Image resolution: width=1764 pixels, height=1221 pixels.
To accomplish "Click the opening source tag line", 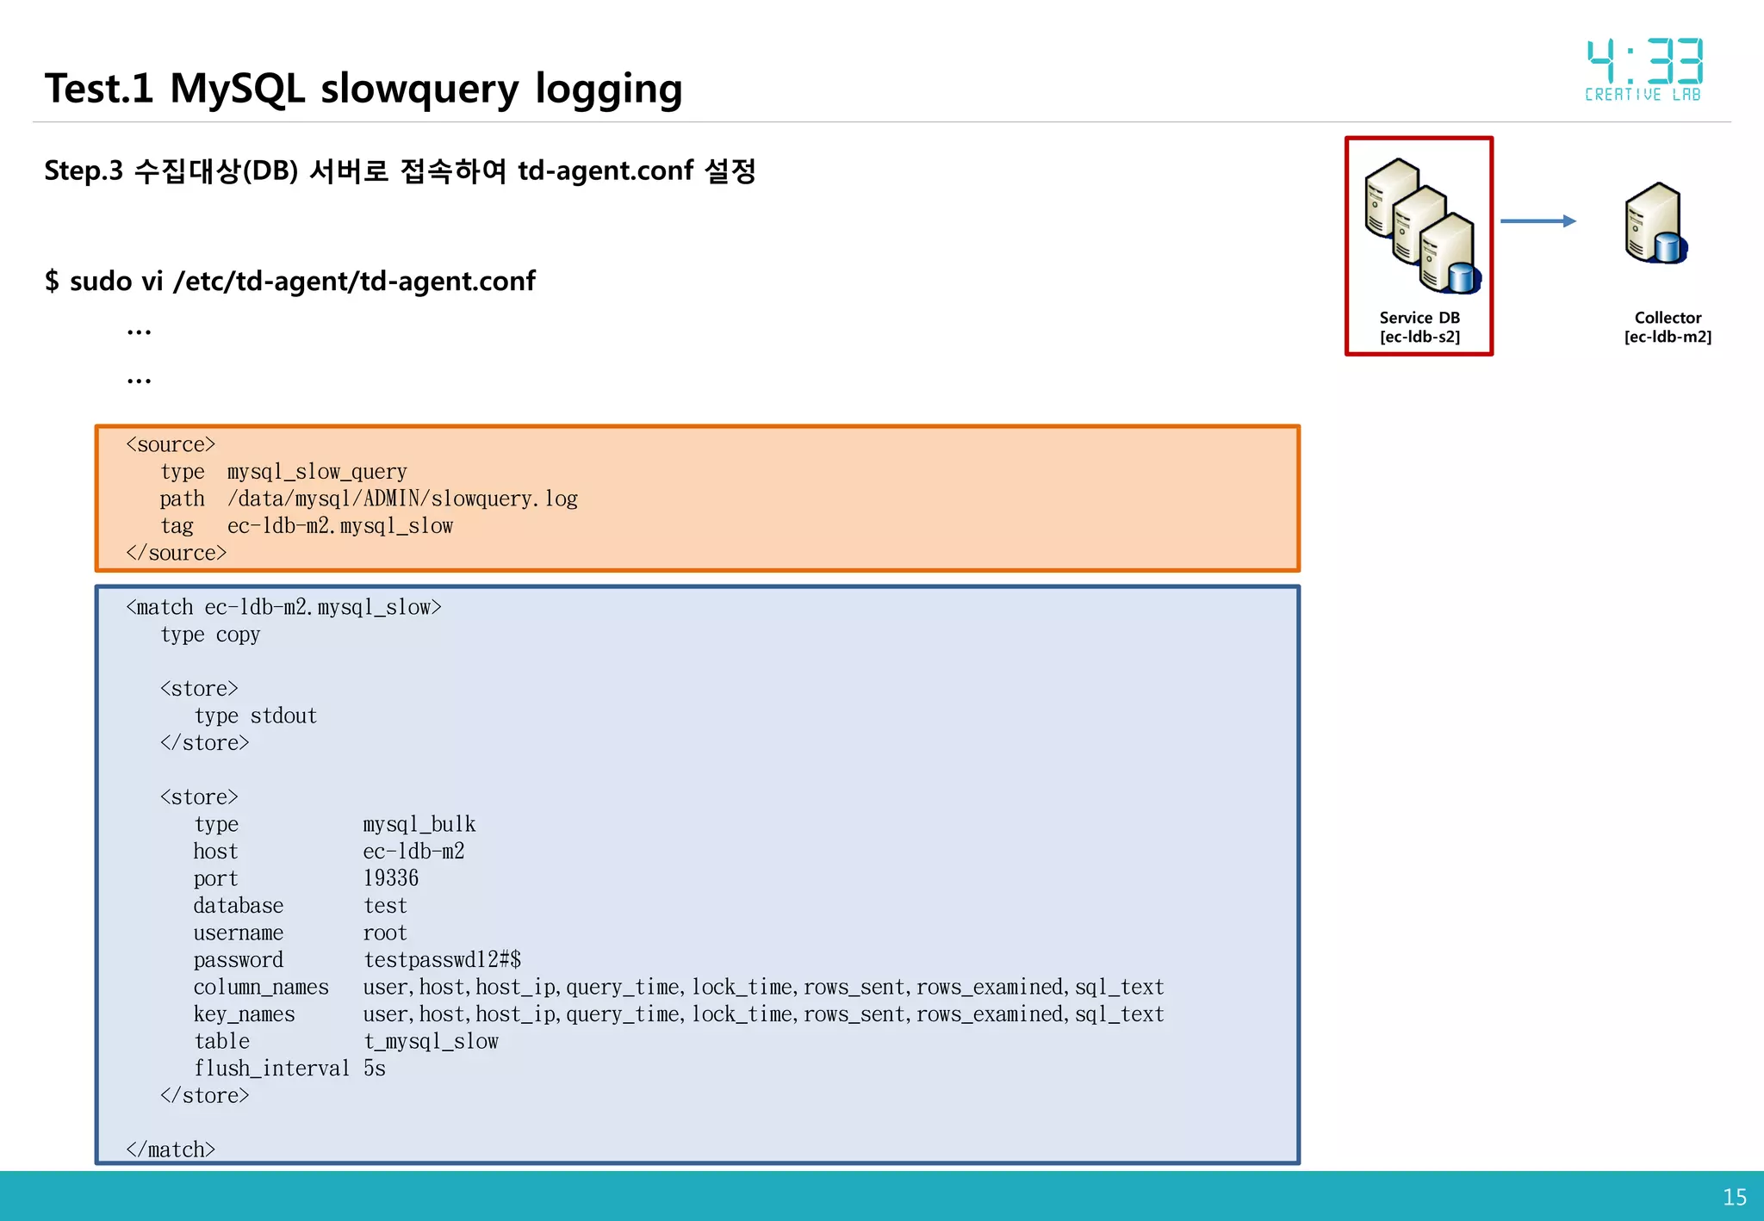I will coord(171,444).
